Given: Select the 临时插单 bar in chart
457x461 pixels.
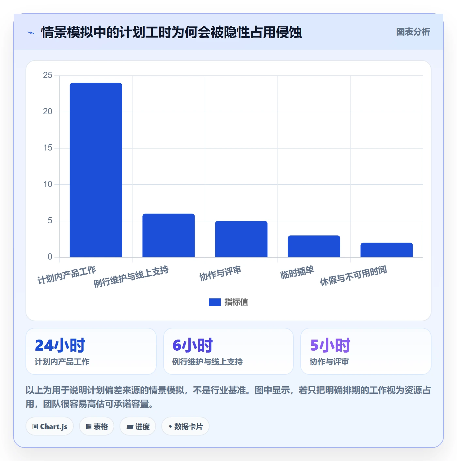Looking at the screenshot, I should click(314, 246).
